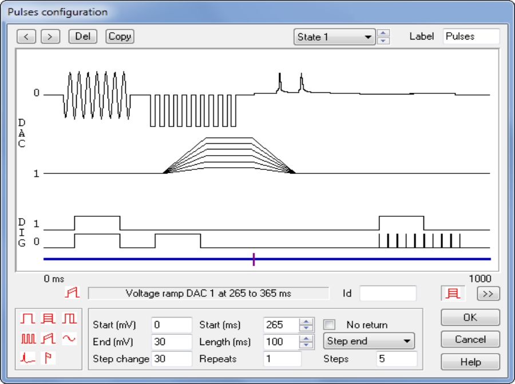Select the flag marker icon in palette

coord(48,358)
